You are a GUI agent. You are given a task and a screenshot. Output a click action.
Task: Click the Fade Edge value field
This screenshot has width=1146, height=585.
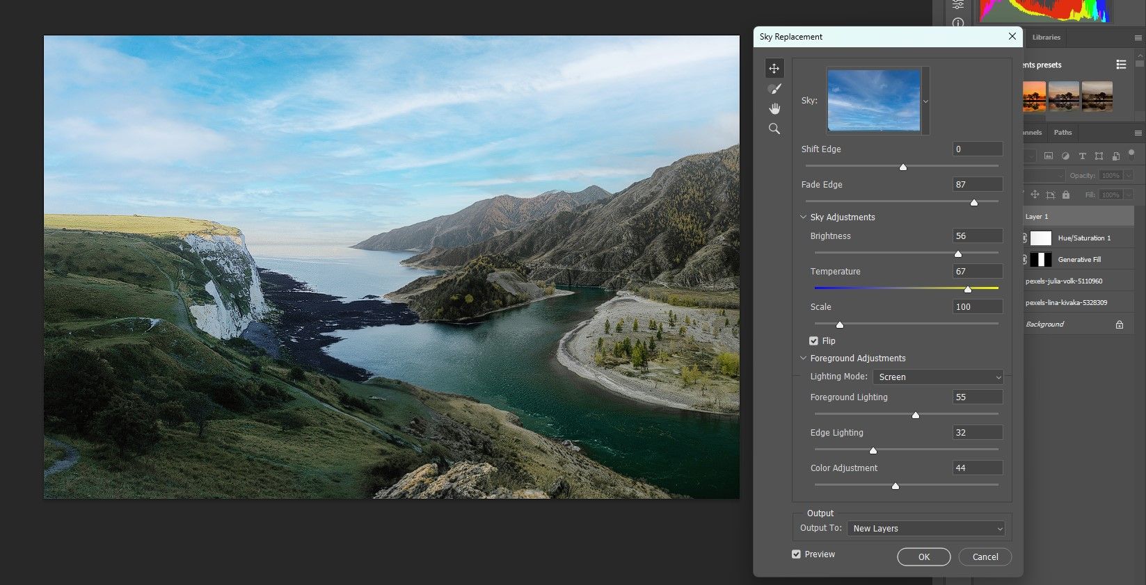point(977,185)
